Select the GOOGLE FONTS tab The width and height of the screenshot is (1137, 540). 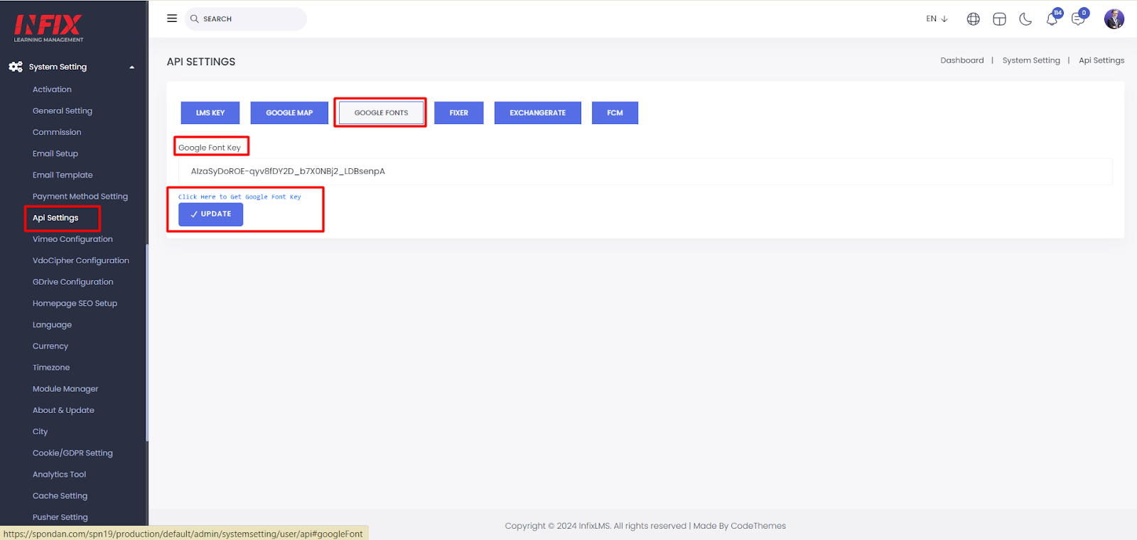pyautogui.click(x=381, y=113)
